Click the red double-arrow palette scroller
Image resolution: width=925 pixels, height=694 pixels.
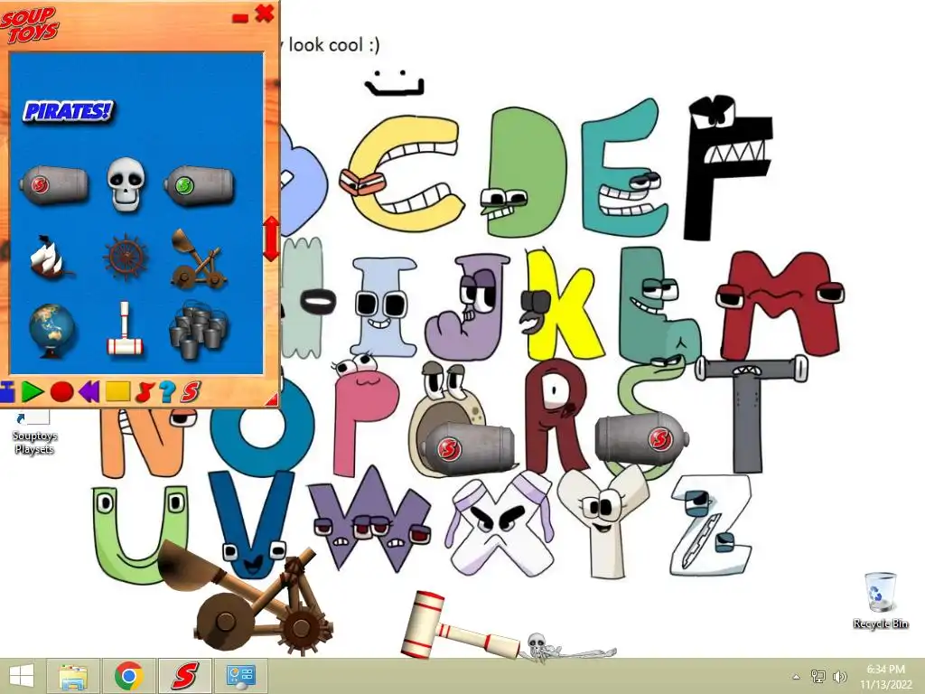(x=271, y=239)
